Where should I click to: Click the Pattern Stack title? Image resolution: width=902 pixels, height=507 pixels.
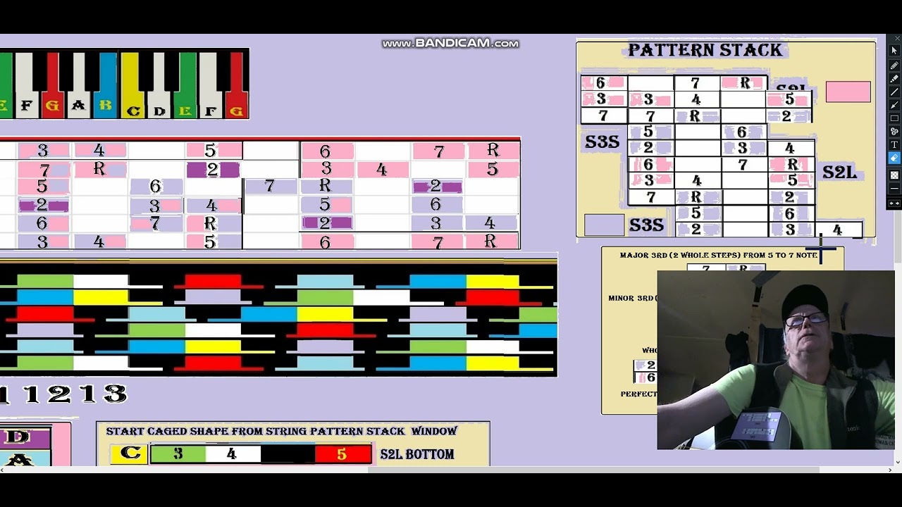pyautogui.click(x=705, y=50)
